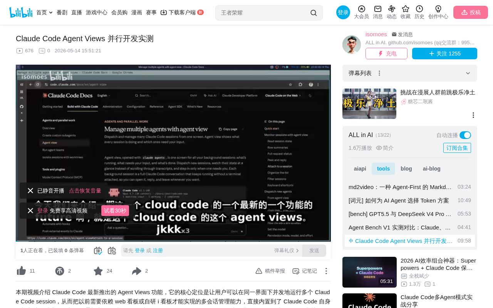Open 弹幕列表 options dots
Screen dimensions: 493x308
pyautogui.click(x=379, y=73)
